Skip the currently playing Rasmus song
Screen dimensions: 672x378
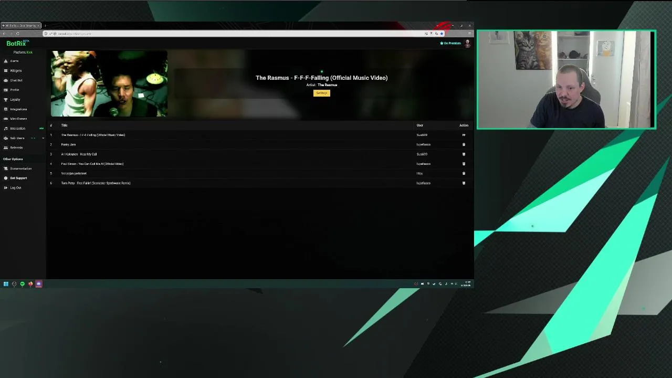pyautogui.click(x=464, y=135)
